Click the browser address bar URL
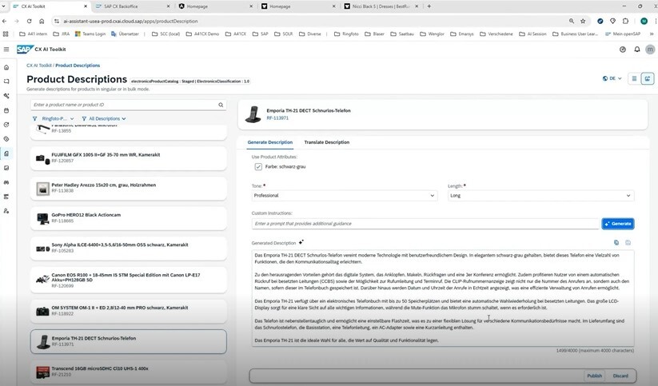Viewport: 658px width, 386px height. pos(130,21)
